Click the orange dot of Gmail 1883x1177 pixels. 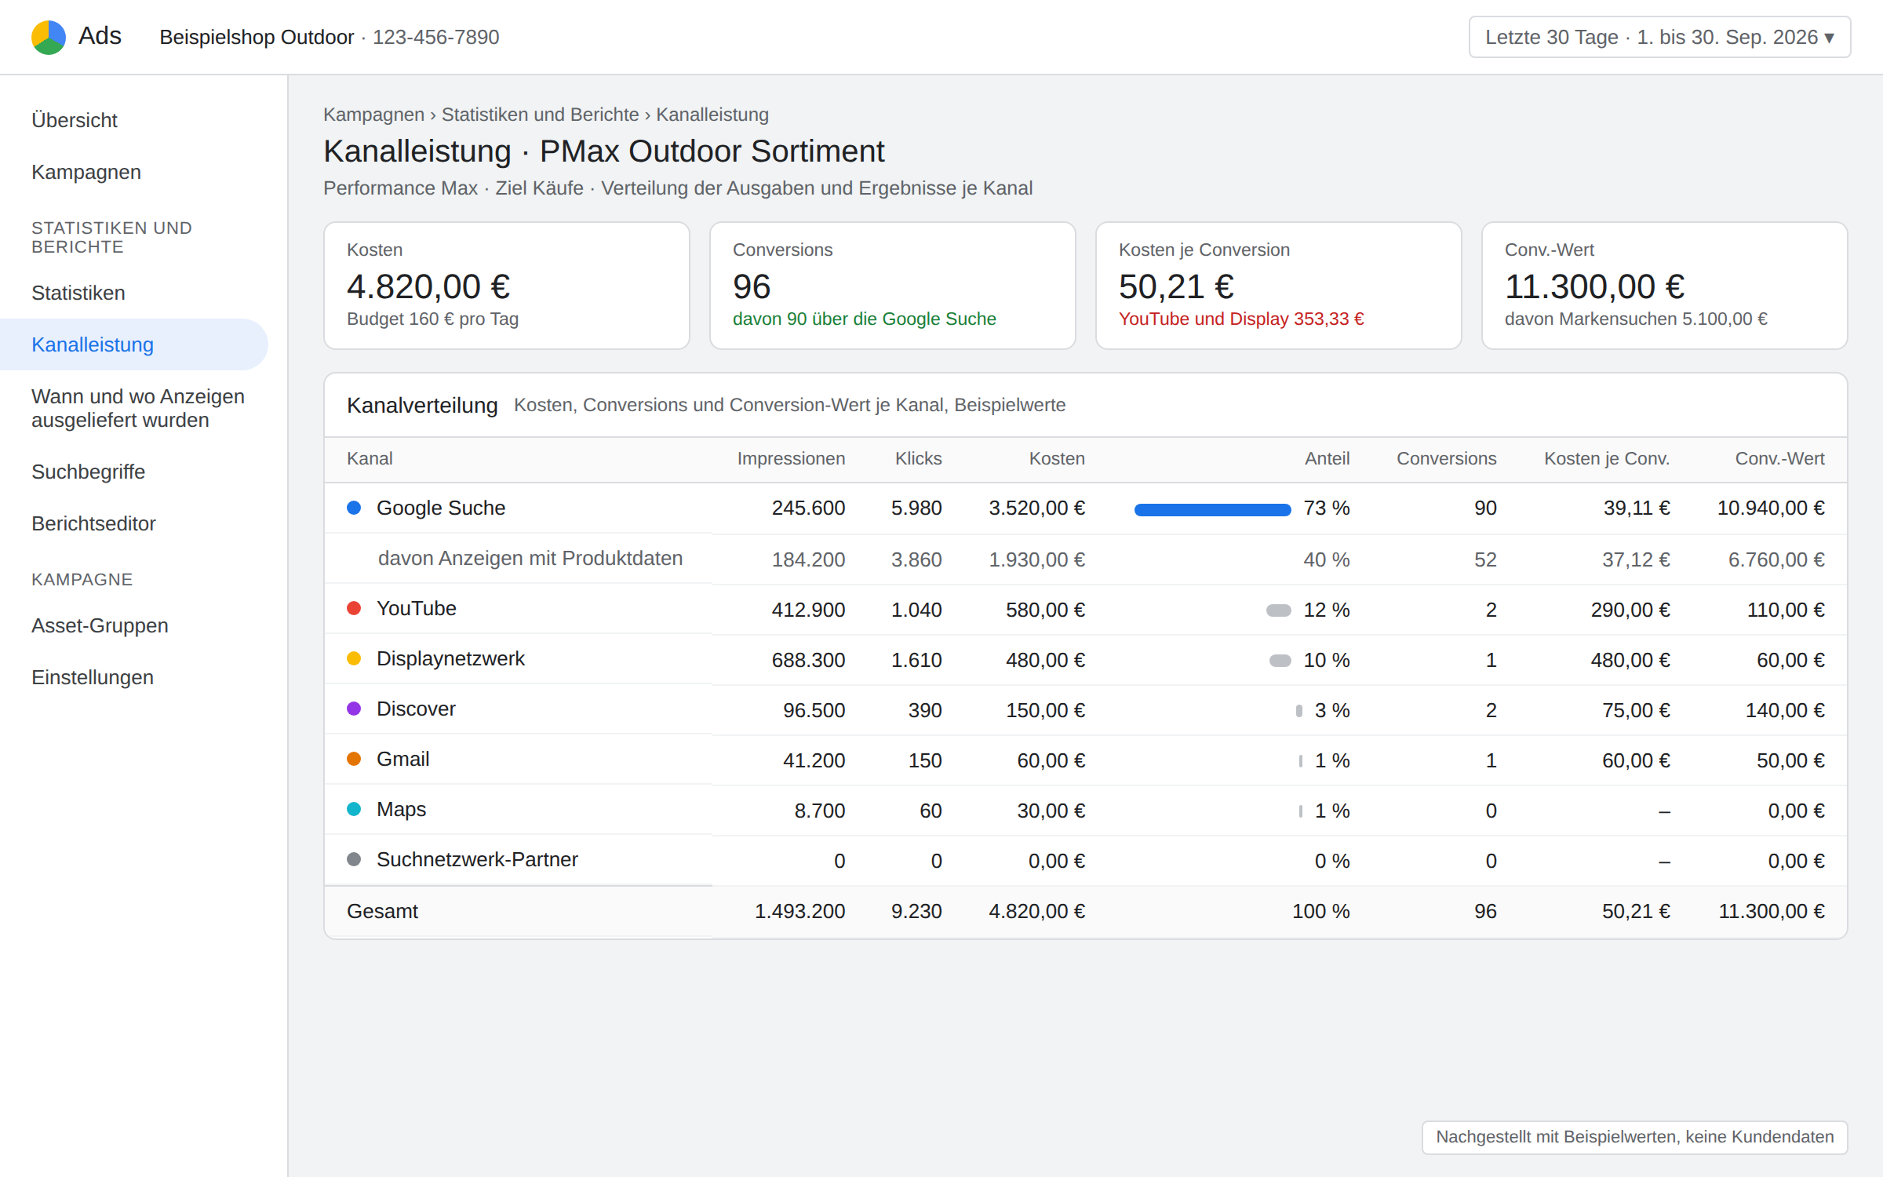click(354, 759)
